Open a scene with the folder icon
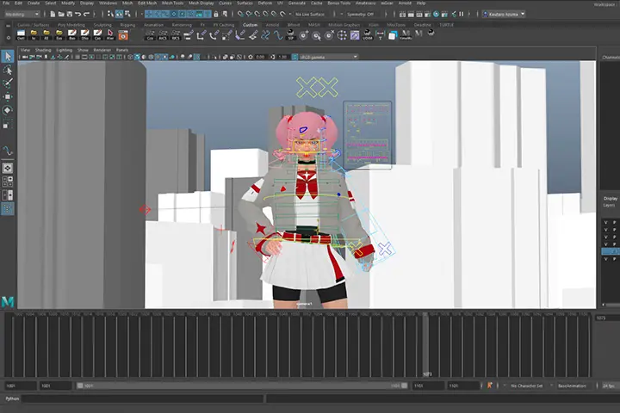 pyautogui.click(x=61, y=15)
